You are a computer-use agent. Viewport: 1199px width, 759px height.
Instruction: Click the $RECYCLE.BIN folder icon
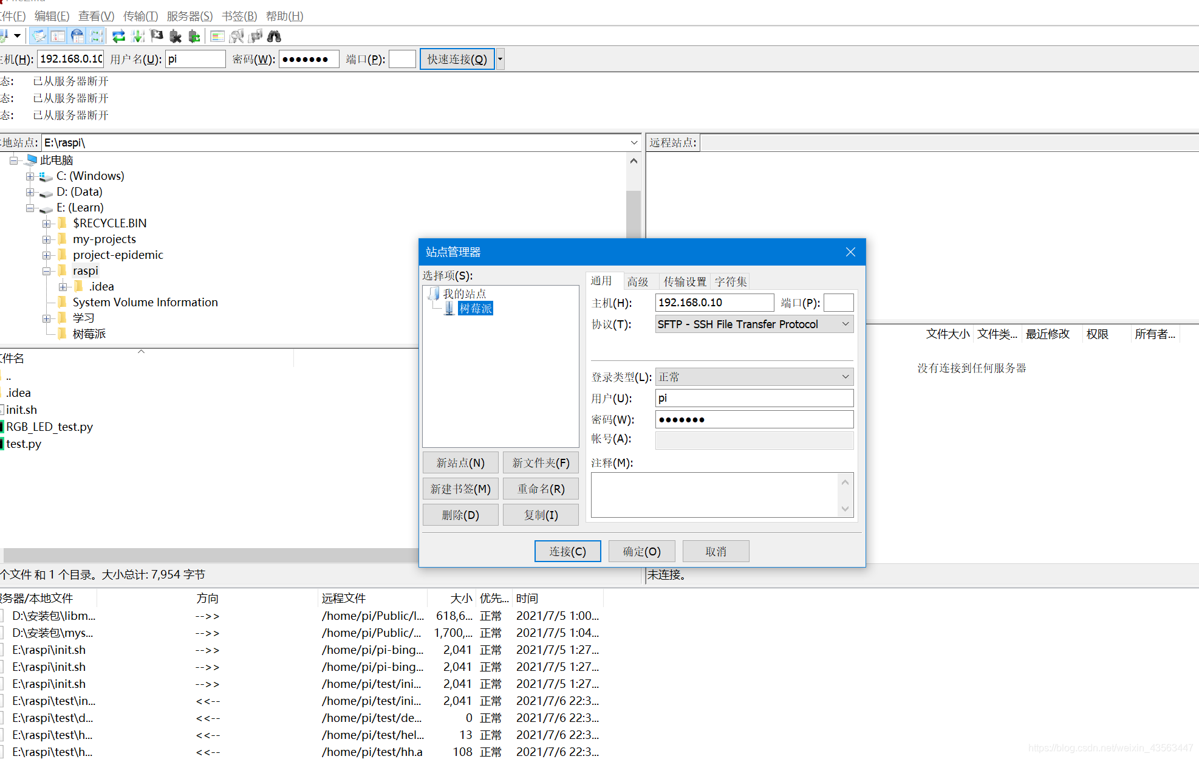pos(62,223)
